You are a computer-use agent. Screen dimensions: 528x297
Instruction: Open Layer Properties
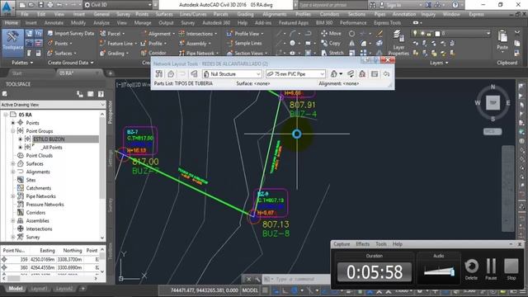(398, 43)
